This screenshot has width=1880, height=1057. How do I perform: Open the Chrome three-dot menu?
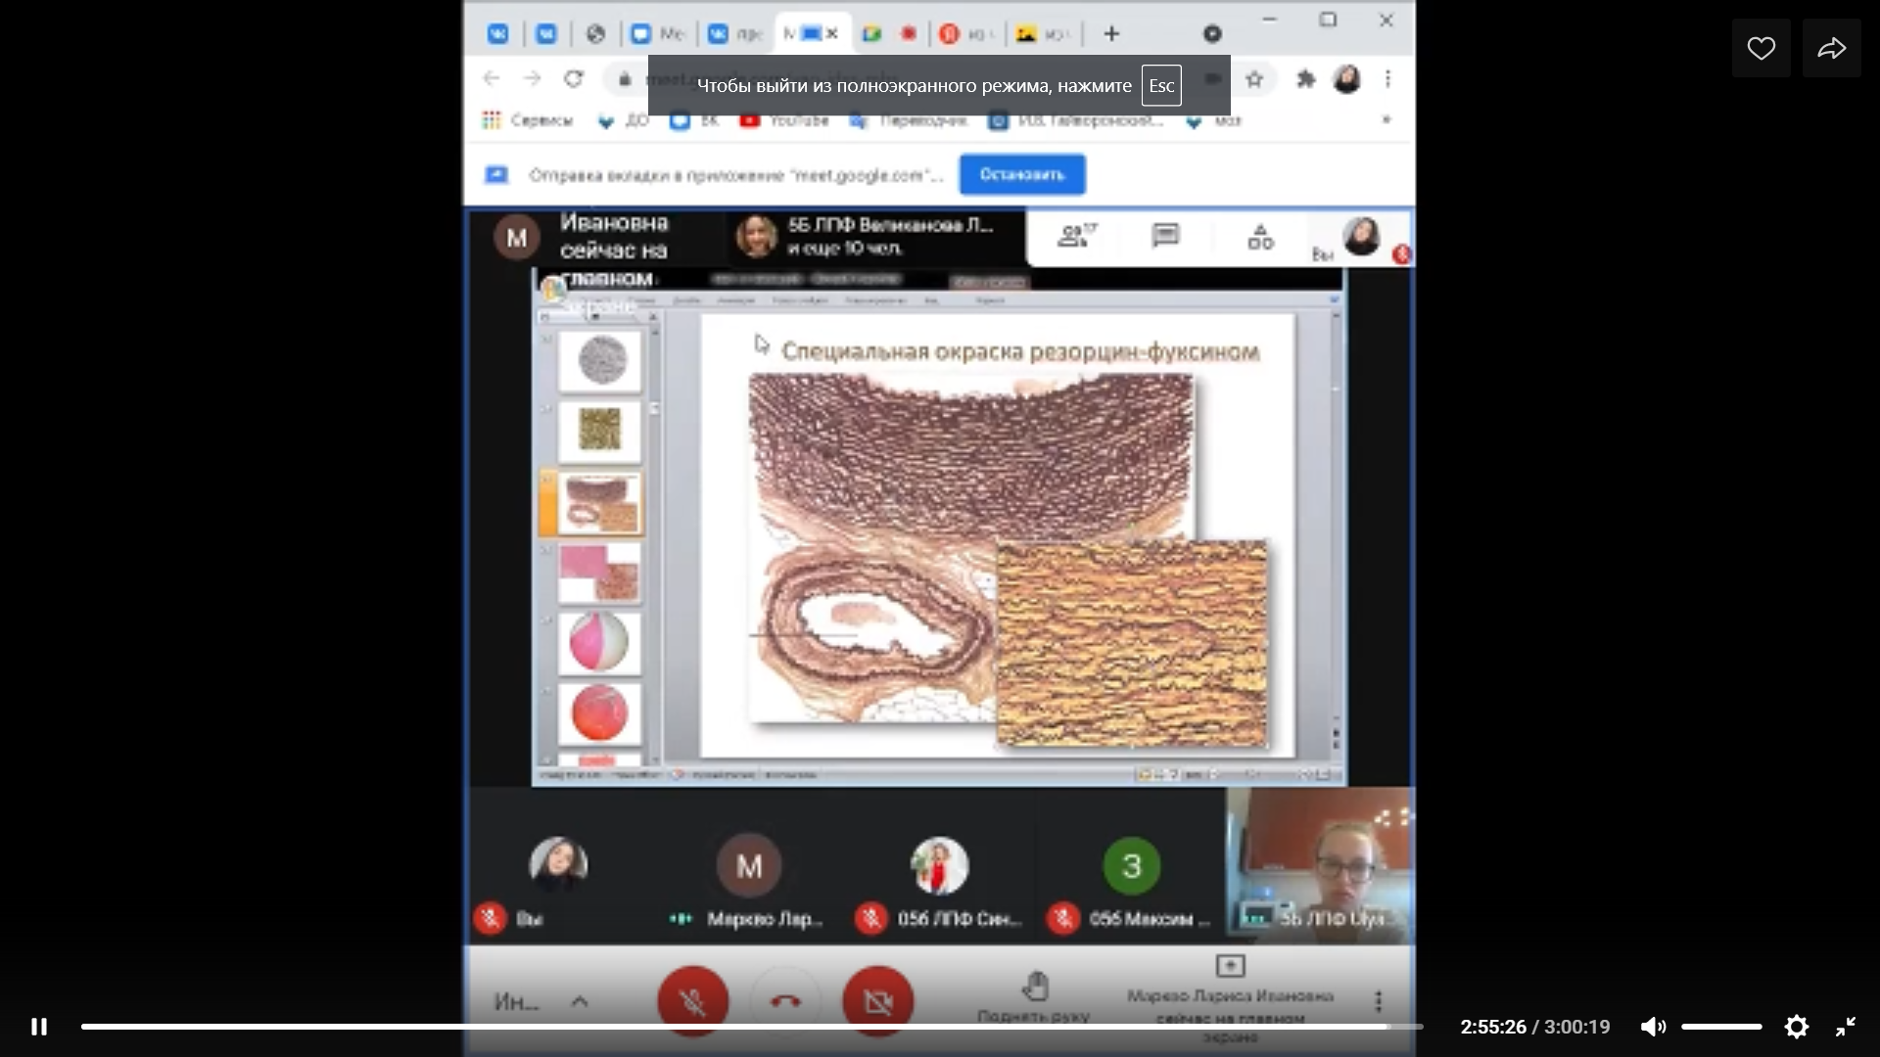point(1387,79)
